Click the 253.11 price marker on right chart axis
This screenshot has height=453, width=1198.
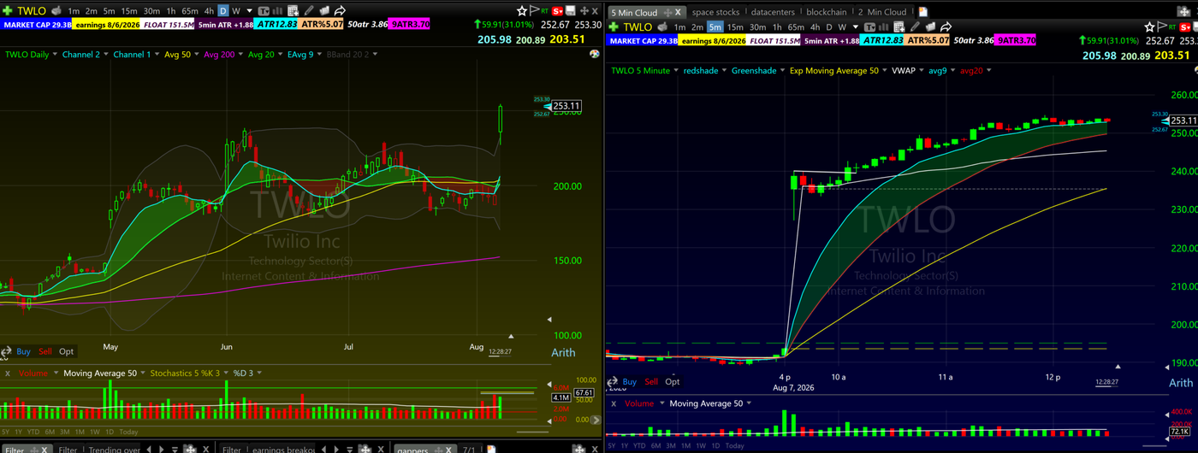[x=1183, y=121]
